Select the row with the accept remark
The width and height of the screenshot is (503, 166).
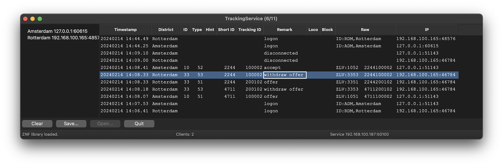pos(272,68)
